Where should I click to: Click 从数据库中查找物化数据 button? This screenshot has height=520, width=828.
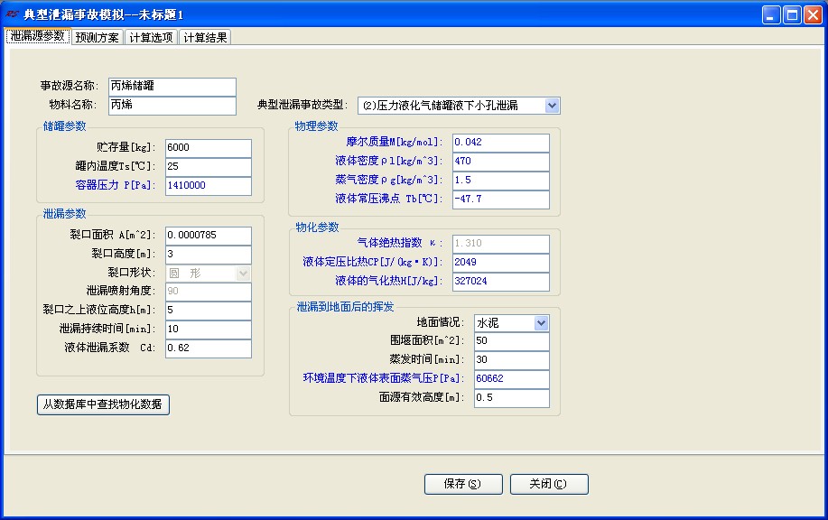tap(103, 404)
